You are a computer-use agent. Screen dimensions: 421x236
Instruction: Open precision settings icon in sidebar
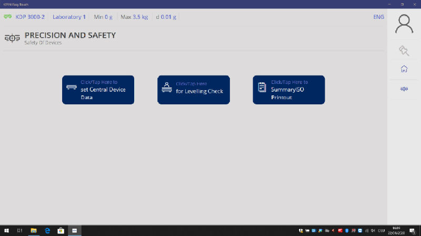tap(404, 89)
